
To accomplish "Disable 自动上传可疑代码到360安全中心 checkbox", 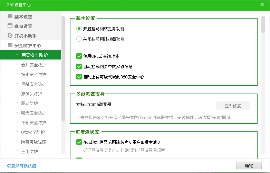I will [79, 77].
